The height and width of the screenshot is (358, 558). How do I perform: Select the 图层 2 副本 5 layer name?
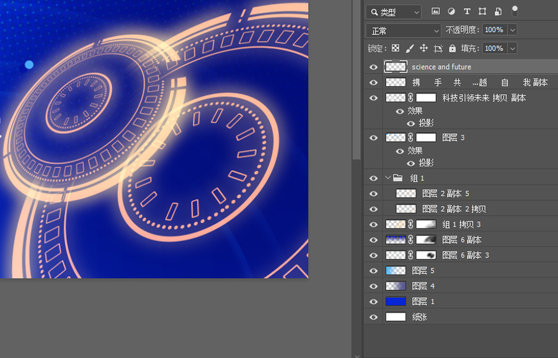446,193
